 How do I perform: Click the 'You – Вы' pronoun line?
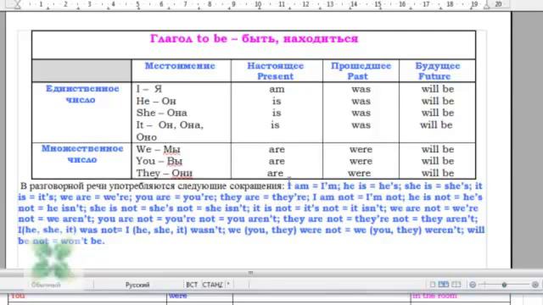point(160,161)
